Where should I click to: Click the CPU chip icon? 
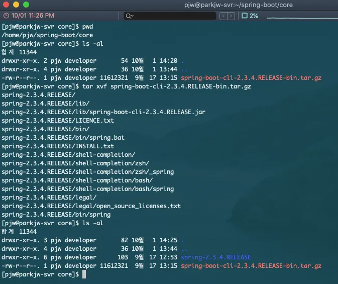click(x=245, y=16)
